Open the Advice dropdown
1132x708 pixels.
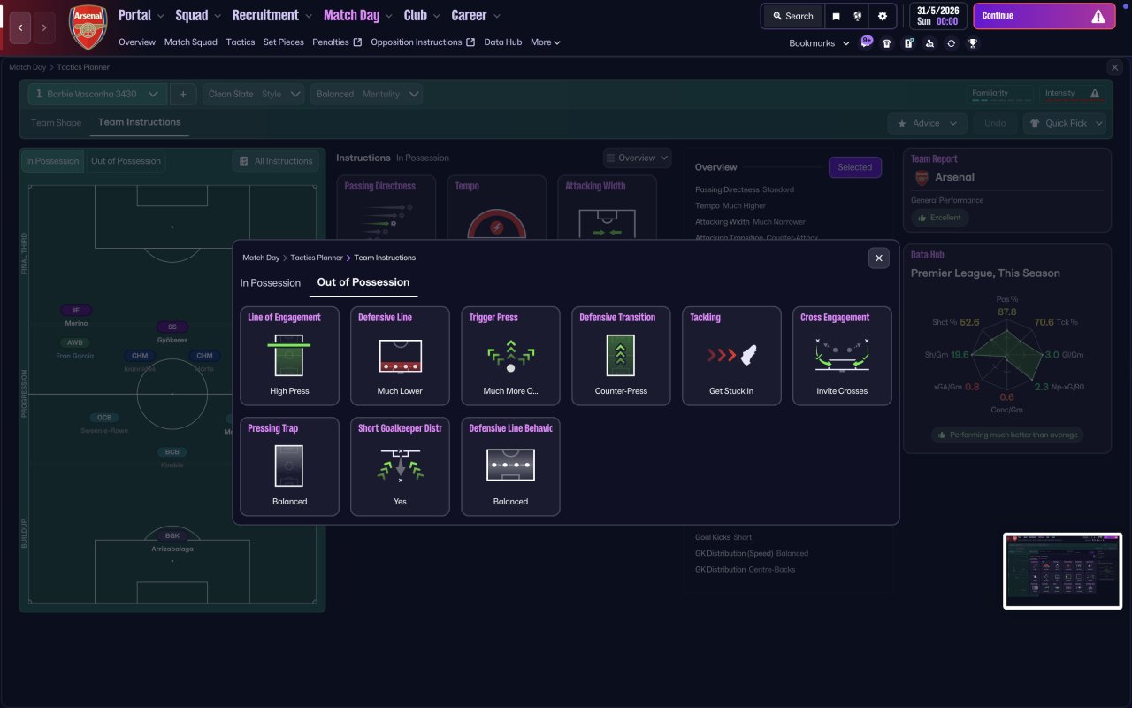(926, 123)
